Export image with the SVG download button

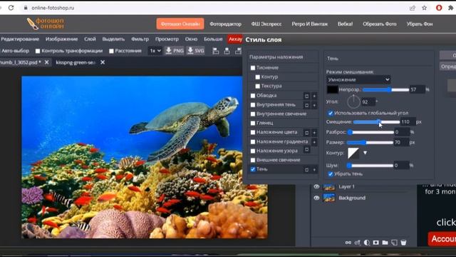(x=195, y=51)
